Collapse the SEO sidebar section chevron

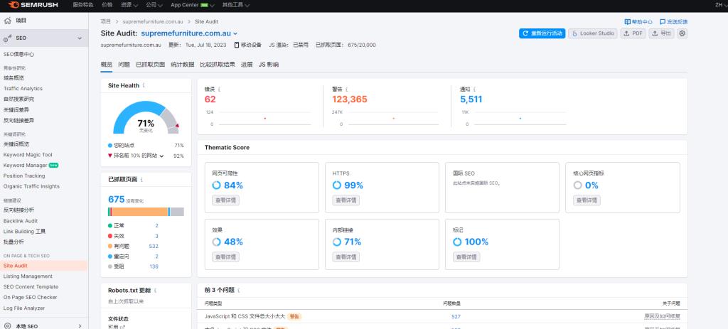80,38
